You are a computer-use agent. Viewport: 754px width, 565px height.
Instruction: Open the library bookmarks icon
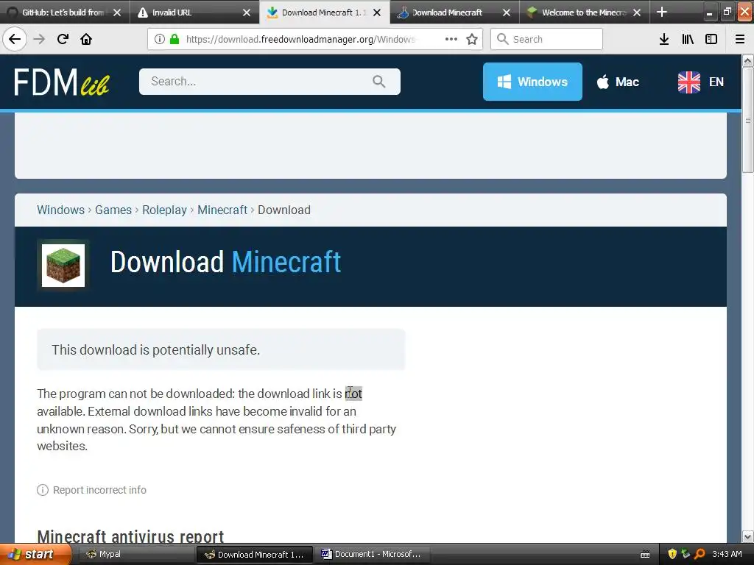pyautogui.click(x=688, y=39)
